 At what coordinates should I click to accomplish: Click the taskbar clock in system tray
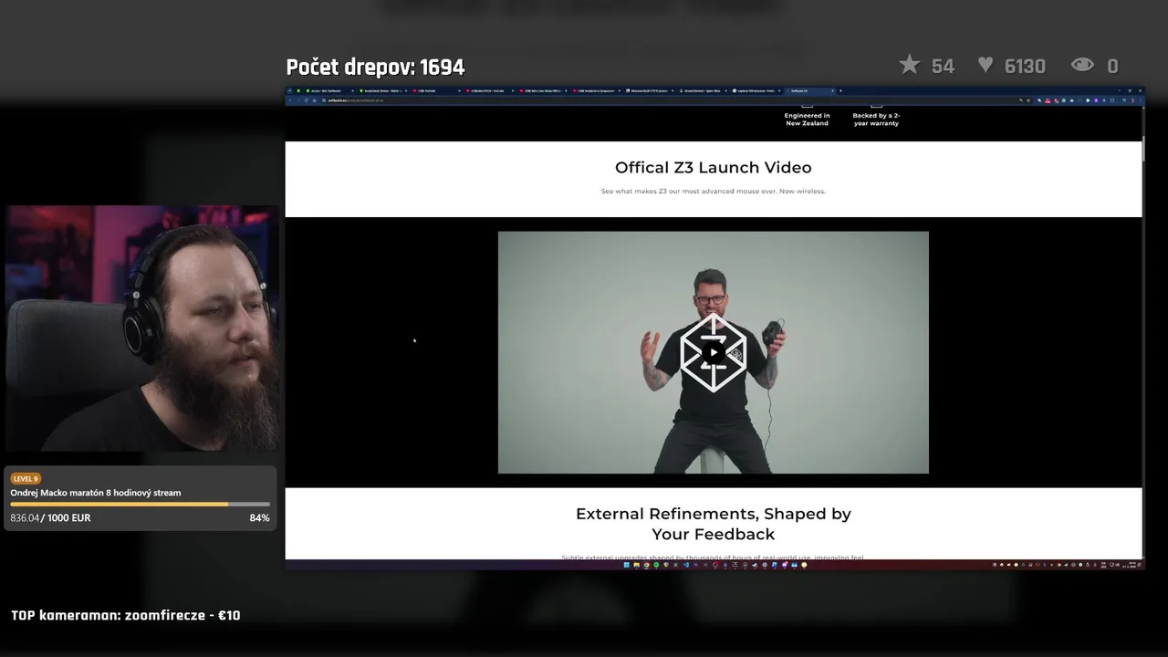[1131, 565]
